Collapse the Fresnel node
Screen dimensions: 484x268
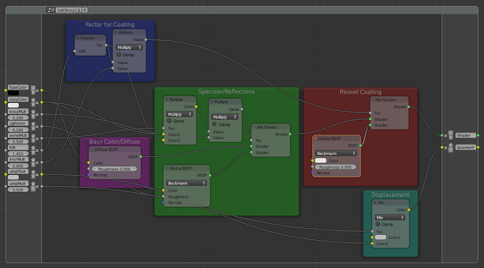78,38
